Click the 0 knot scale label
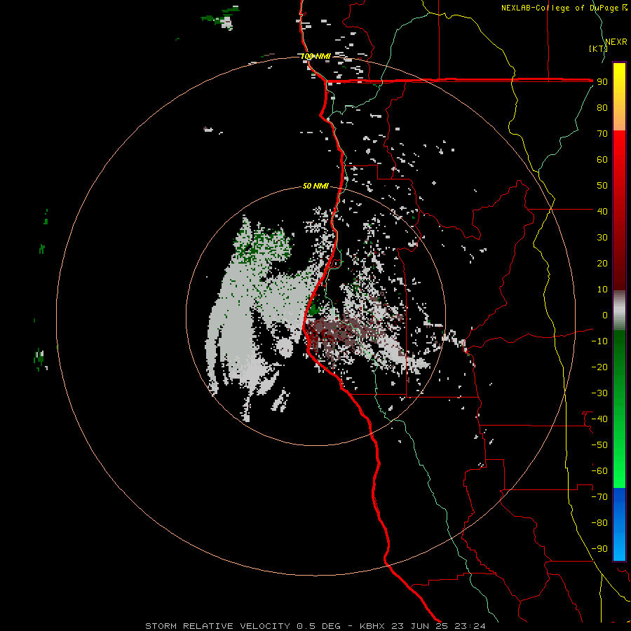This screenshot has width=631, height=631. (605, 315)
